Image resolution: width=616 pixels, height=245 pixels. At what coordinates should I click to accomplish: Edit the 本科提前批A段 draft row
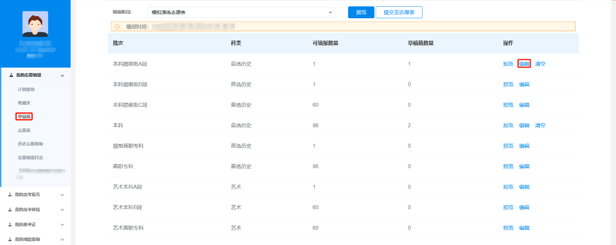pyautogui.click(x=524, y=64)
